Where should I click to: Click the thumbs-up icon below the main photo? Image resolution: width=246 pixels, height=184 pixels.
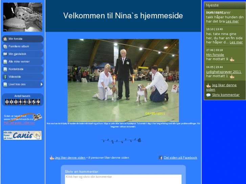52,158
